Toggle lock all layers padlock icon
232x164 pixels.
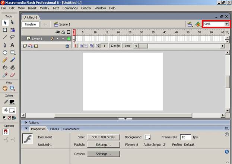[63, 32]
